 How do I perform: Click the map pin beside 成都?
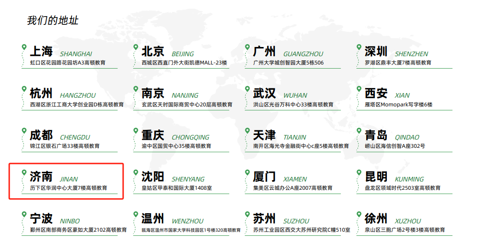pyautogui.click(x=24, y=130)
